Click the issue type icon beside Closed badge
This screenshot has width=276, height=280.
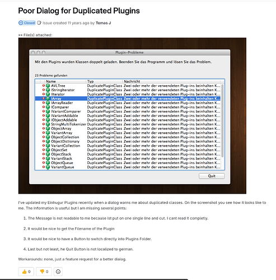(39, 23)
